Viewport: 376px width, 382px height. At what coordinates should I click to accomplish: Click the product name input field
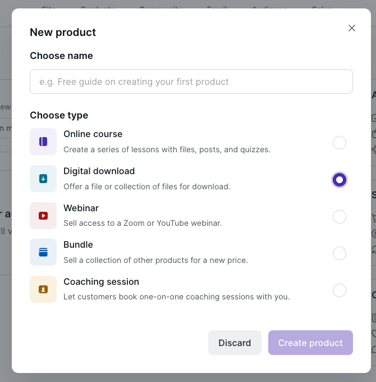191,81
